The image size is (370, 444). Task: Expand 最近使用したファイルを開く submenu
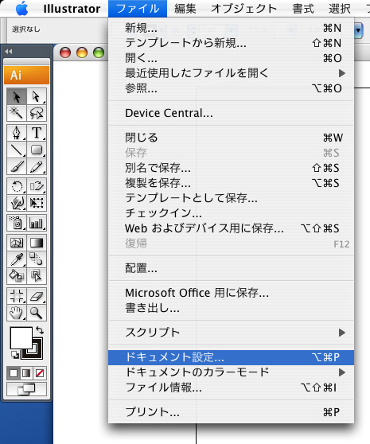click(x=231, y=73)
